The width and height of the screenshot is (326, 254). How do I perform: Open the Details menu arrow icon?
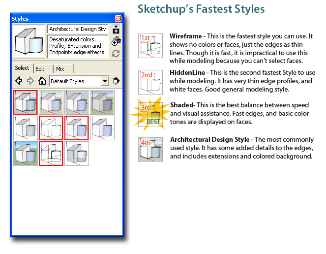tap(117, 81)
